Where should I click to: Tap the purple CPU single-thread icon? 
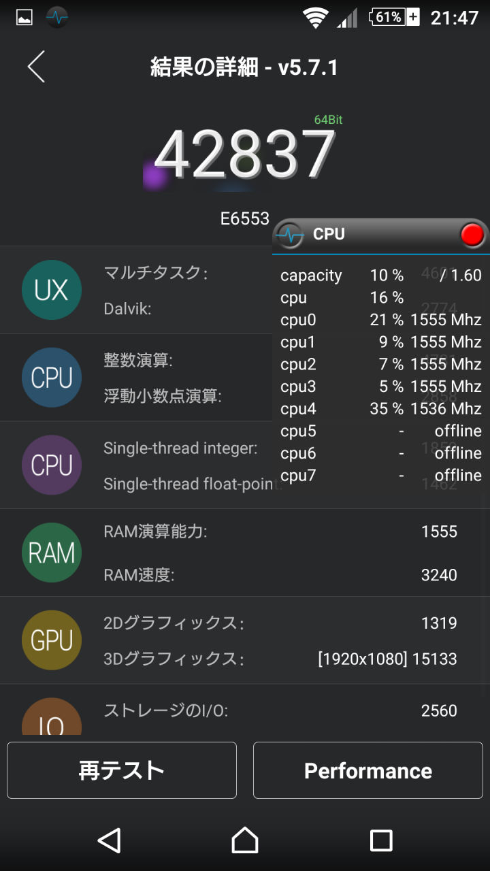52,465
